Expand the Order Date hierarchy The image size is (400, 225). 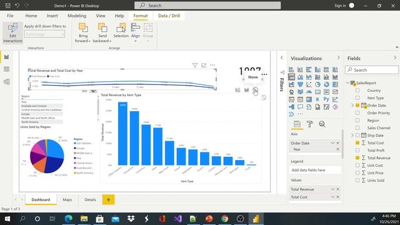click(x=352, y=106)
